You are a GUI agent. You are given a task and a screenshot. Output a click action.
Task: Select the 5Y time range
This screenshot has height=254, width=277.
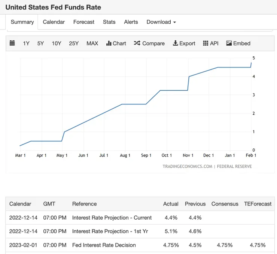(40, 43)
